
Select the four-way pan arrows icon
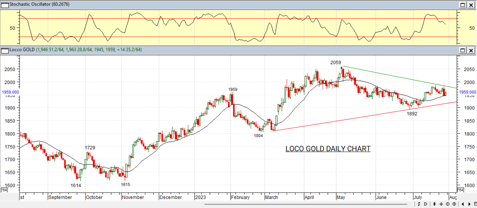[x=441, y=204]
